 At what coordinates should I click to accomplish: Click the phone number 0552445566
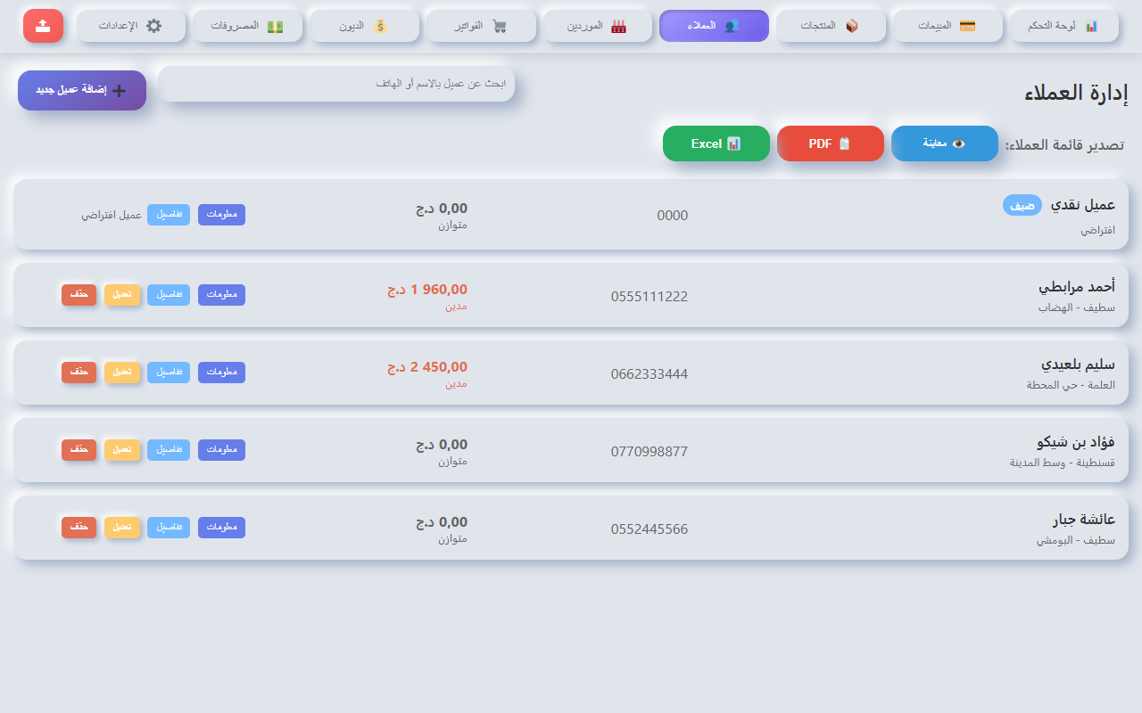650,529
